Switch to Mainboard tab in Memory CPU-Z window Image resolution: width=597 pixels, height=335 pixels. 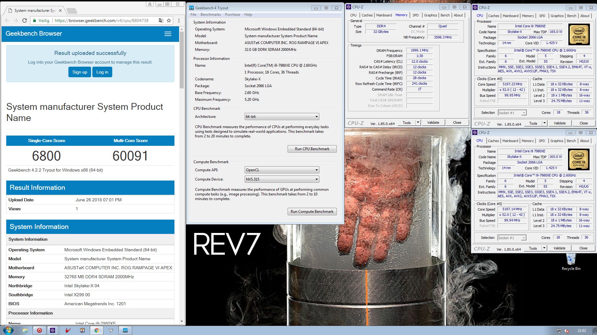384,15
